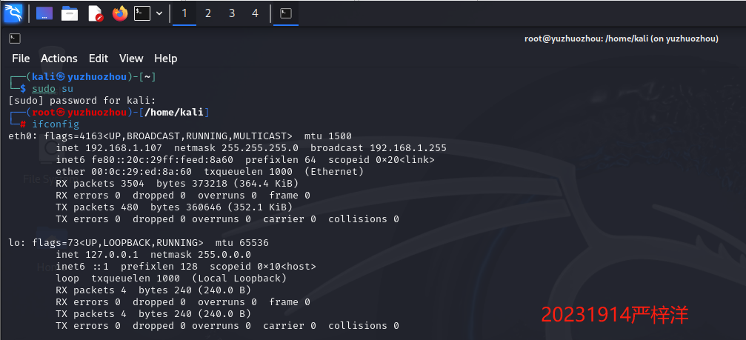
Task: Click the 'RX packets 3504' line
Action: pos(177,184)
